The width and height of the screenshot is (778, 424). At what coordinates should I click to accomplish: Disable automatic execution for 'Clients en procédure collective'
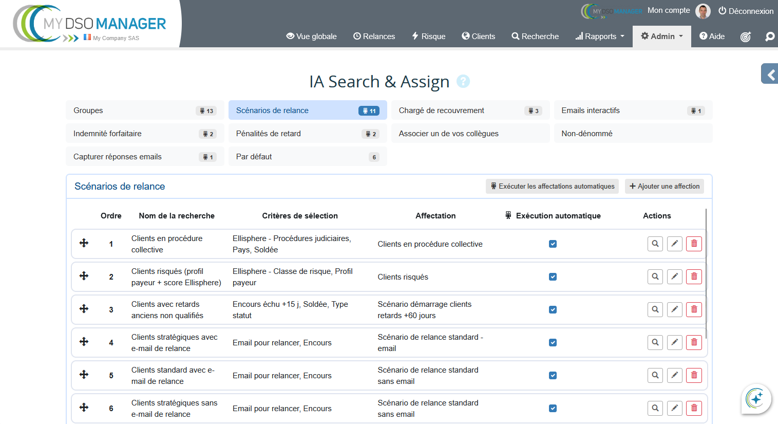pos(553,244)
